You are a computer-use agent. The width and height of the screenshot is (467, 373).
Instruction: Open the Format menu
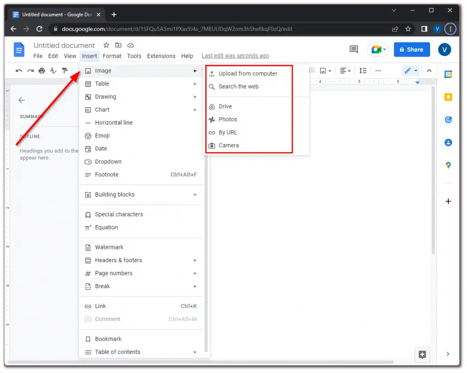pos(112,56)
